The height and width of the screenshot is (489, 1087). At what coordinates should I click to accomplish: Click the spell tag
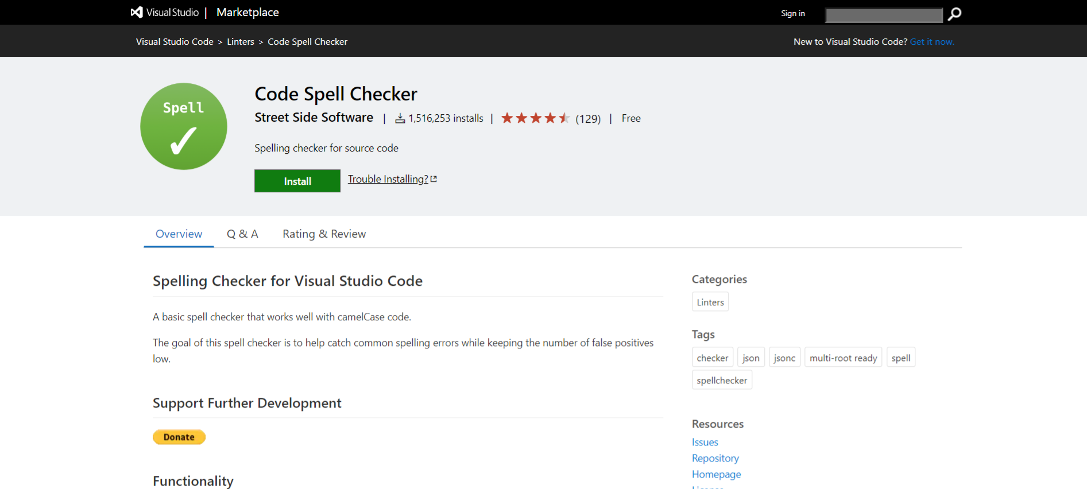[901, 358]
